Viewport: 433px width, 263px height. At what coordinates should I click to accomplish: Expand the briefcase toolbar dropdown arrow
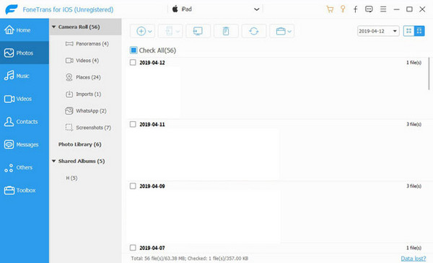pyautogui.click(x=289, y=32)
